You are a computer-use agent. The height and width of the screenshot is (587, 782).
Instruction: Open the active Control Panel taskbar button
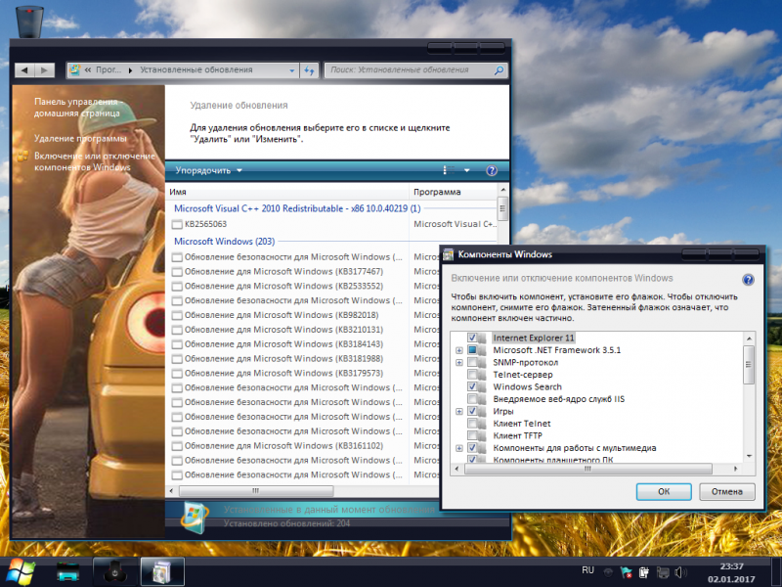pos(162,572)
